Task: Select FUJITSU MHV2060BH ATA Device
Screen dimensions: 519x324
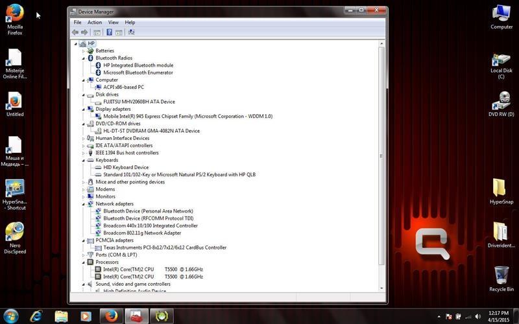Action: click(139, 102)
